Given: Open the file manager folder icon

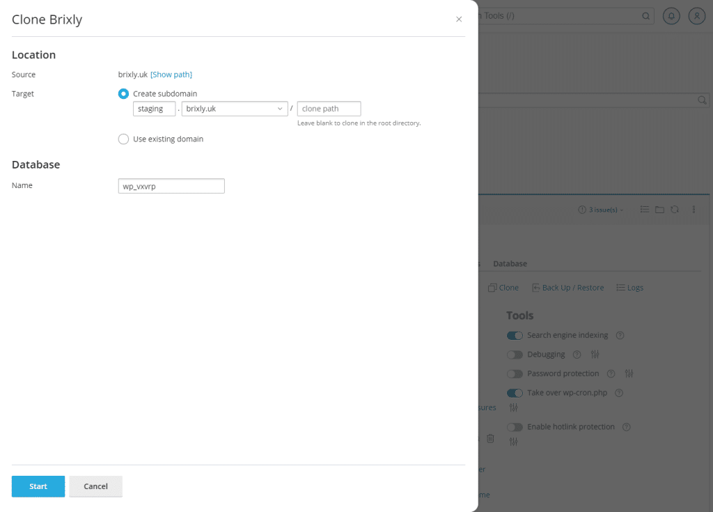Looking at the screenshot, I should point(659,210).
